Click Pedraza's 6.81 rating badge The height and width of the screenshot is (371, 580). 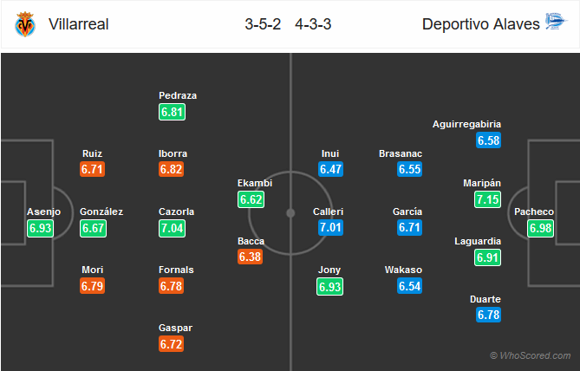(x=173, y=112)
